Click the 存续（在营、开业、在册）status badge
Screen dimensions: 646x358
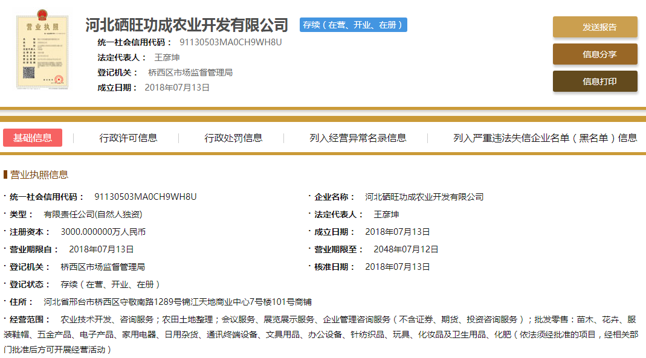point(354,25)
